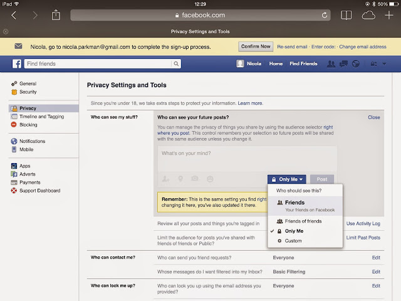Open Timeline and Tagging settings
Screen dimensions: 401x301
[42, 117]
